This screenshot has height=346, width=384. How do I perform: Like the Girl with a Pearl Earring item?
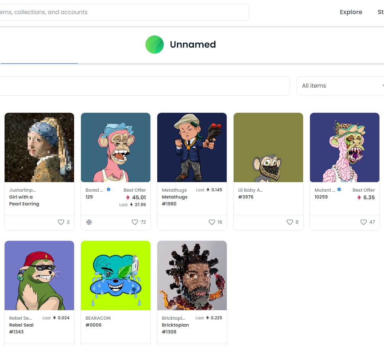click(x=61, y=222)
